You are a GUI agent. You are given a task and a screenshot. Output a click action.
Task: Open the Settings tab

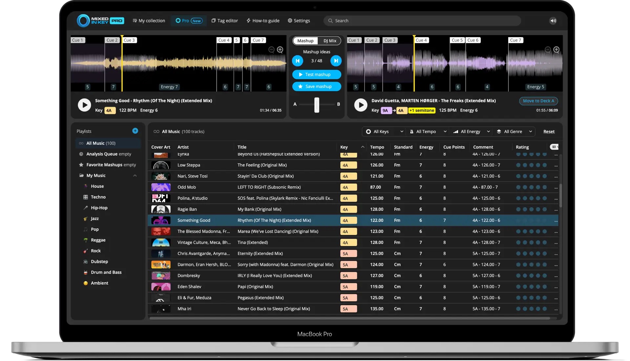[x=299, y=21]
